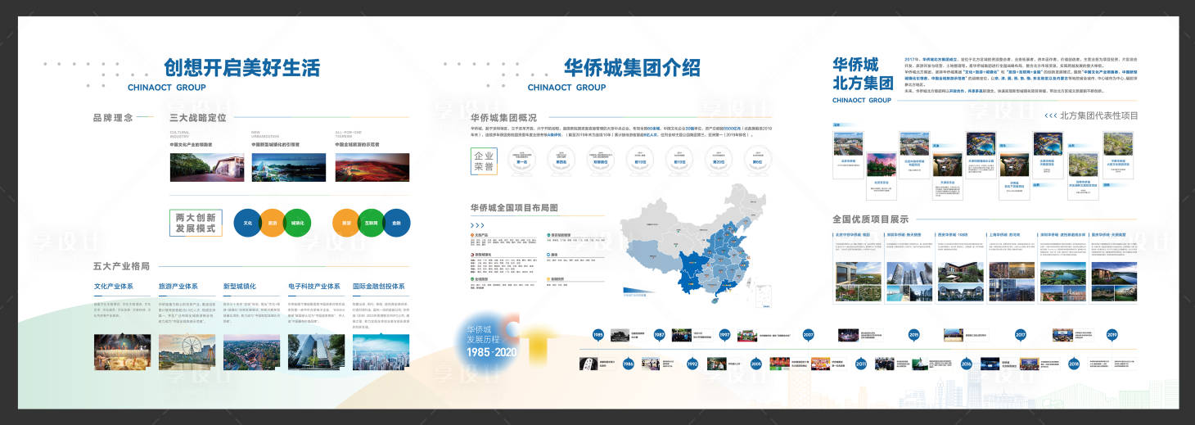The width and height of the screenshot is (1195, 425).
Task: Click CHINAOCT GROUP under 华侨城集团介绍
Action: coord(566,88)
